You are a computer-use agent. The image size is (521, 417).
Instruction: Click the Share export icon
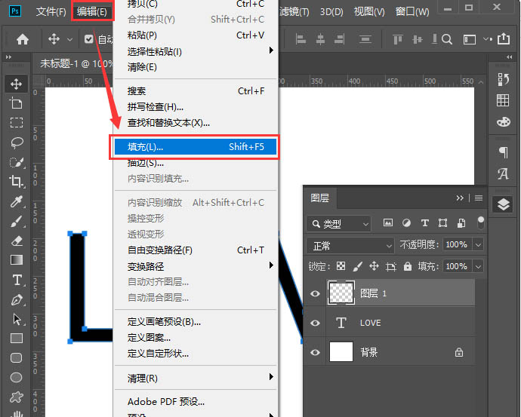point(504,38)
